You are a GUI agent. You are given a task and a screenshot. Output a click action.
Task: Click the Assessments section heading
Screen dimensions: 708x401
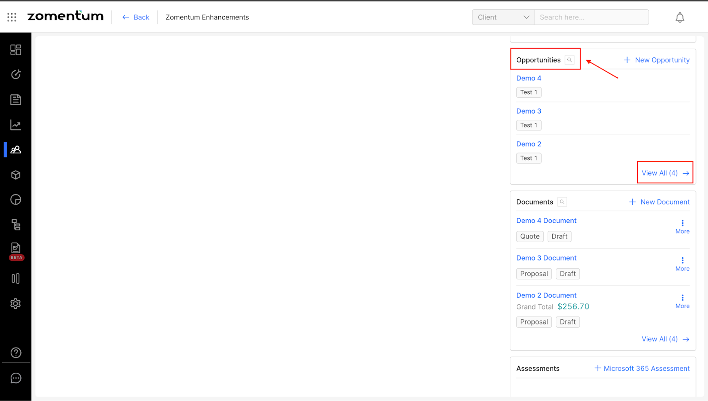click(538, 369)
